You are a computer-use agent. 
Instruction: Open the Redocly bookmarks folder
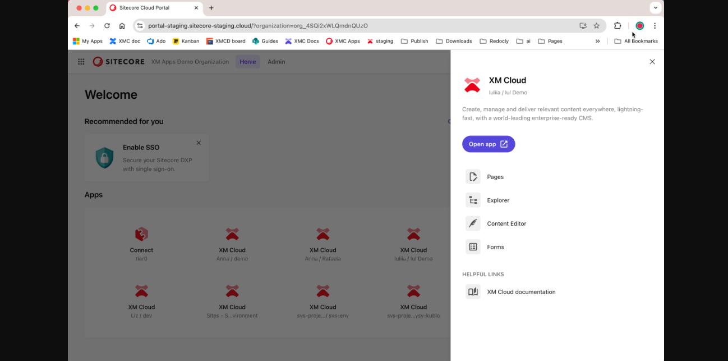point(494,41)
